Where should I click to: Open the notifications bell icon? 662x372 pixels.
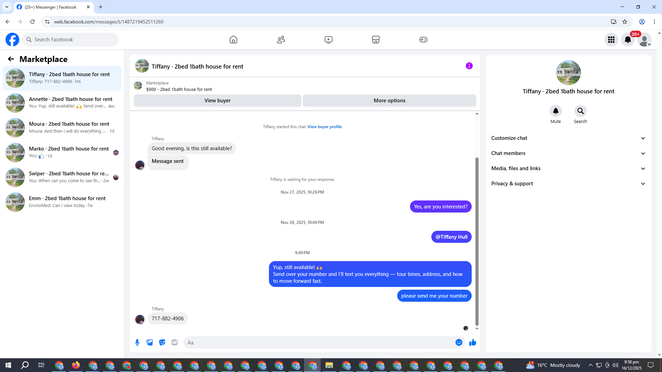628,40
